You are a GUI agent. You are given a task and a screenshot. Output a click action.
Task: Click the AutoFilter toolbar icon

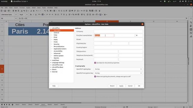[x=66, y=11]
